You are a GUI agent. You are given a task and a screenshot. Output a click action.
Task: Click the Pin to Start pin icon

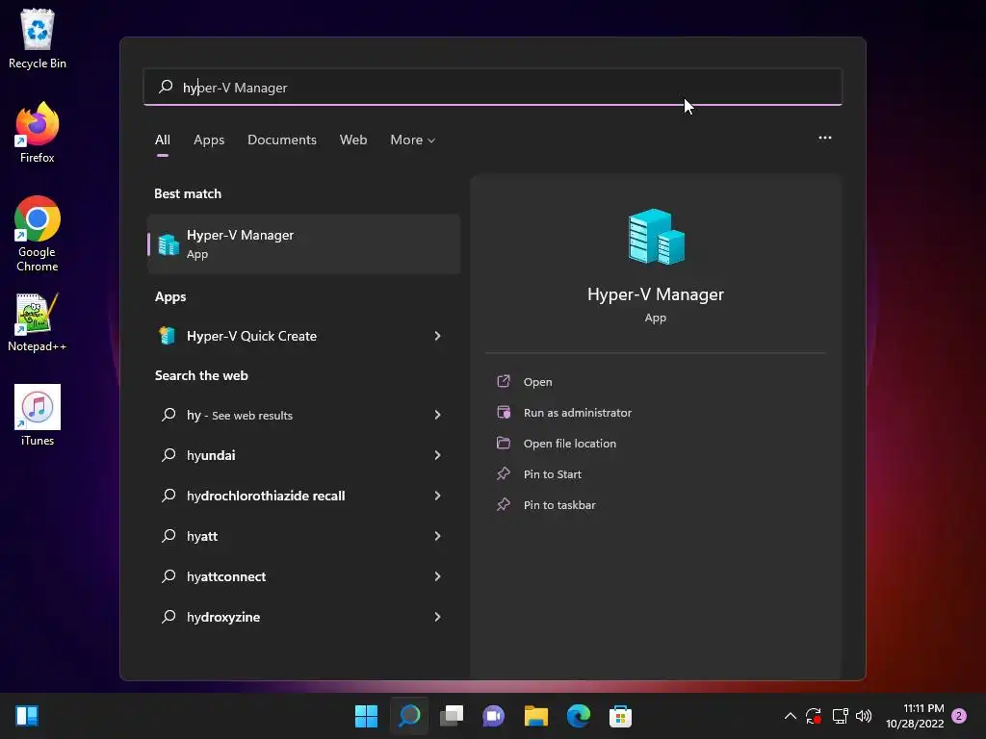[x=504, y=473]
